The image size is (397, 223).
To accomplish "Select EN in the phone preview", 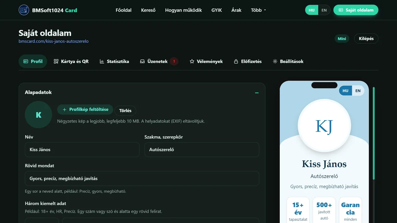I will click(358, 91).
